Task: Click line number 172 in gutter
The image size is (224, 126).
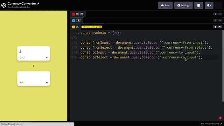Action: coord(74,43)
